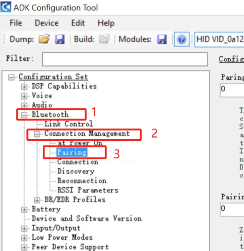Open the File menu
This screenshot has width=244, height=251.
[16, 23]
